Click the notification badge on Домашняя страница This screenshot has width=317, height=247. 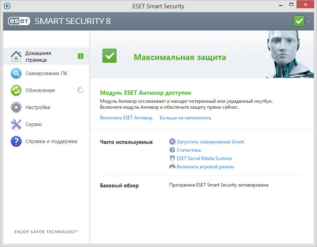click(80, 57)
